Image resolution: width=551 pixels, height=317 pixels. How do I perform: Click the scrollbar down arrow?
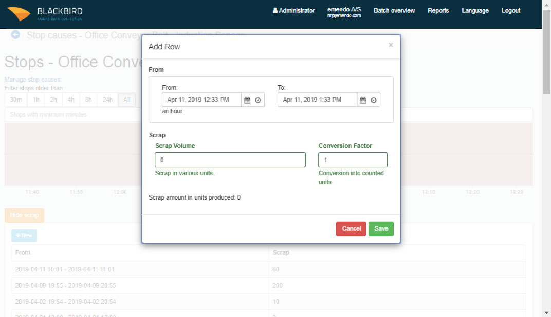click(x=546, y=313)
